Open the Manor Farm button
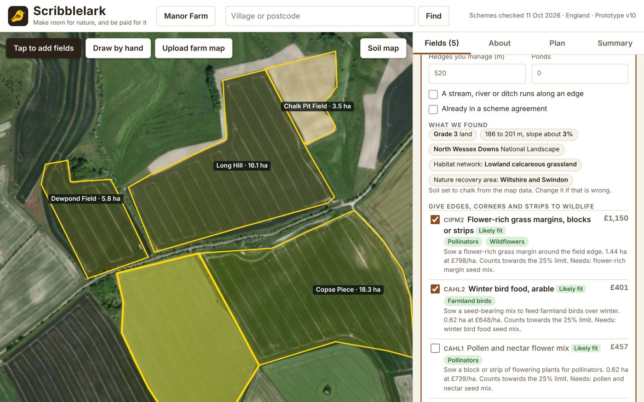This screenshot has width=644, height=402. [x=186, y=16]
